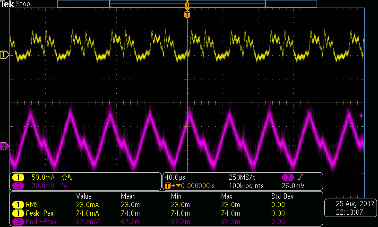Click the channel 3 AC coupling symbol

click(x=65, y=186)
